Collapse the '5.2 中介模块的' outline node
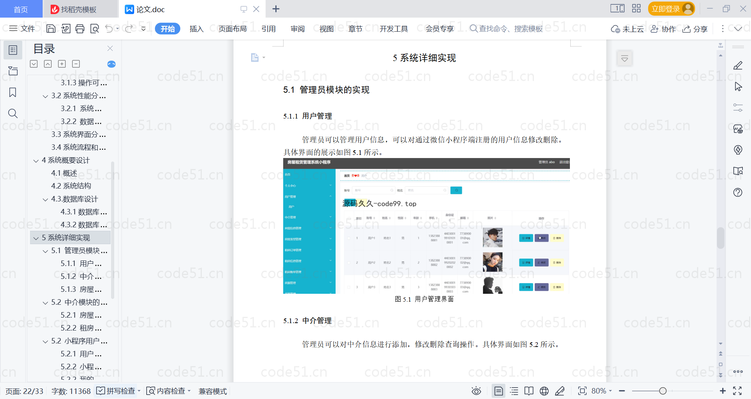Screen dimensions: 751x399 (45, 302)
